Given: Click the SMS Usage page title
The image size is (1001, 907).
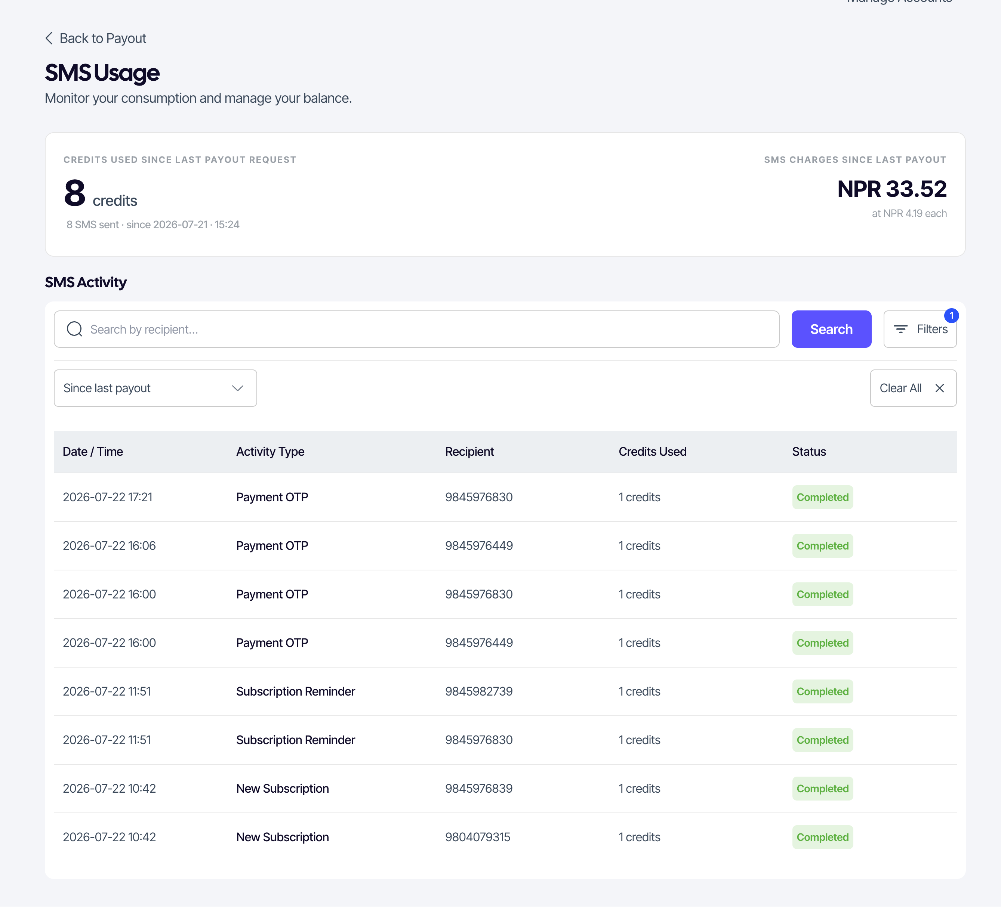Looking at the screenshot, I should 102,73.
